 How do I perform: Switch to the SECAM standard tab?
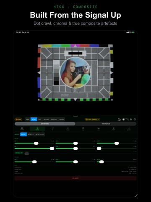46,120
